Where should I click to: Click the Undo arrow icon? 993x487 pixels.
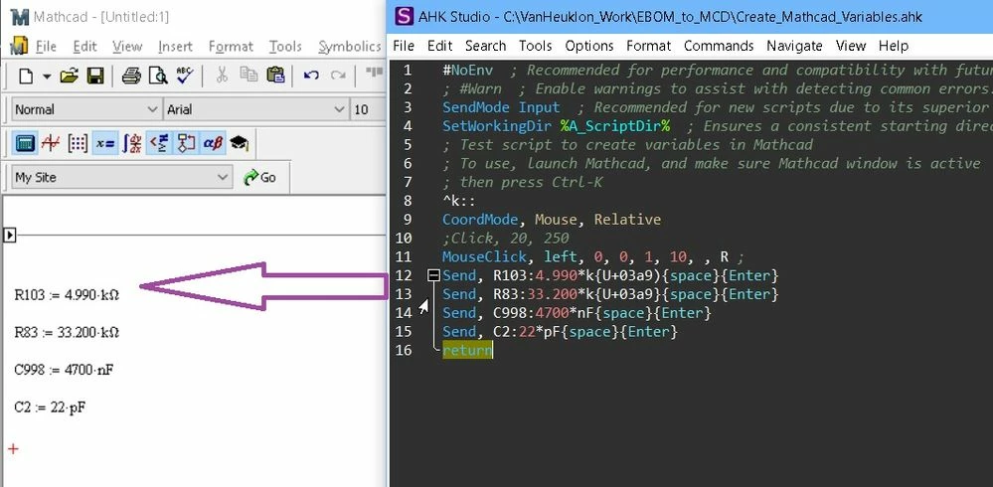310,76
